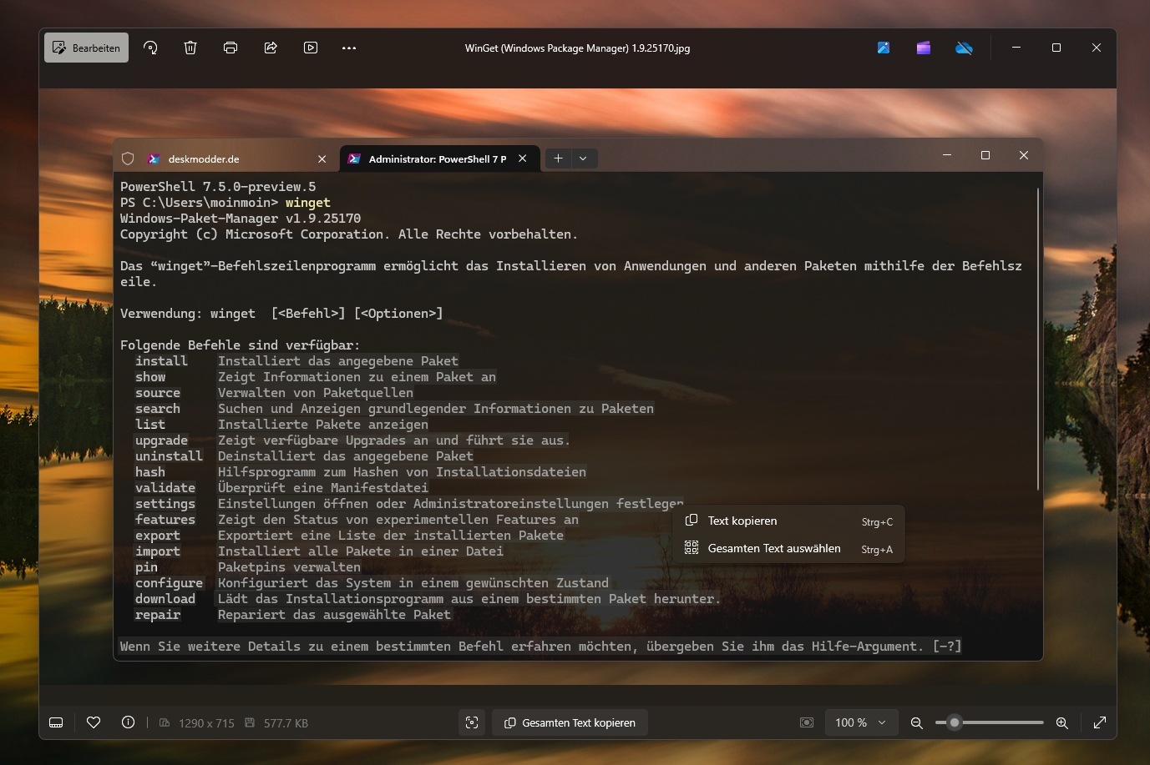Click the word 'install' in command list
1150x765 pixels.
click(161, 361)
